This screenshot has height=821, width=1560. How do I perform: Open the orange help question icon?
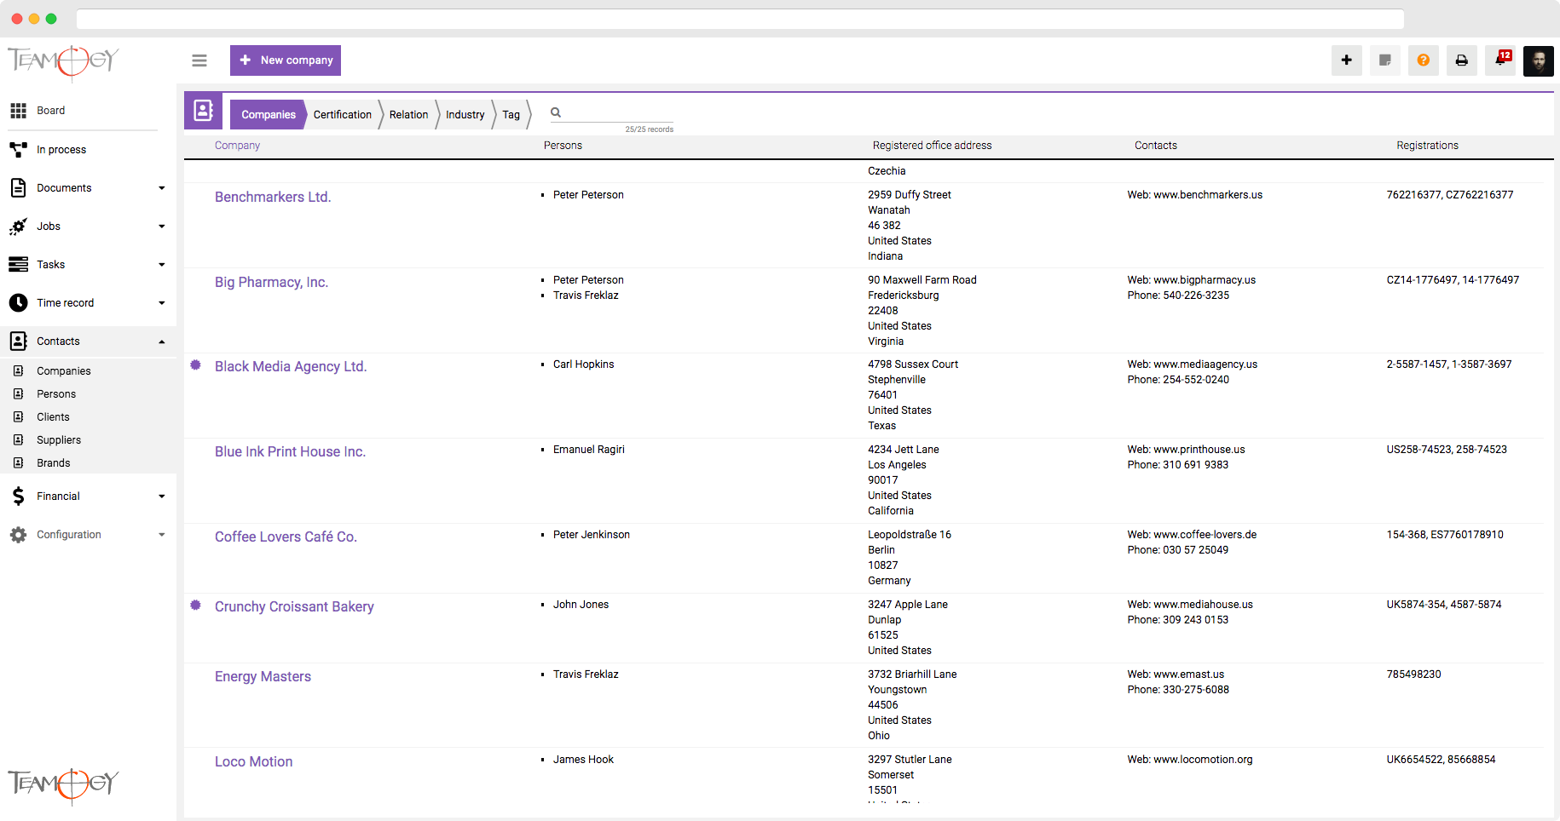click(x=1423, y=60)
